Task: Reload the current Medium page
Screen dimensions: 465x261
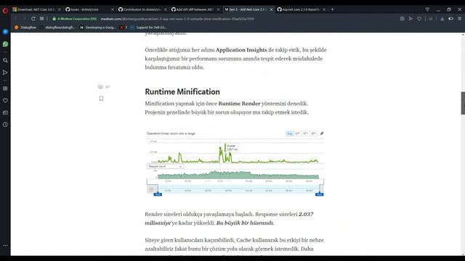Action: (x=33, y=19)
